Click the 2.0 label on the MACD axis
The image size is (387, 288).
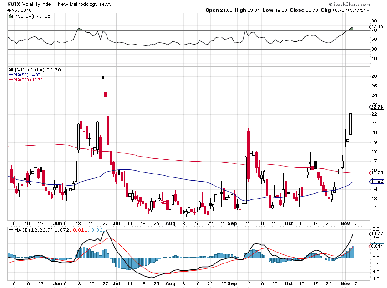point(376,229)
